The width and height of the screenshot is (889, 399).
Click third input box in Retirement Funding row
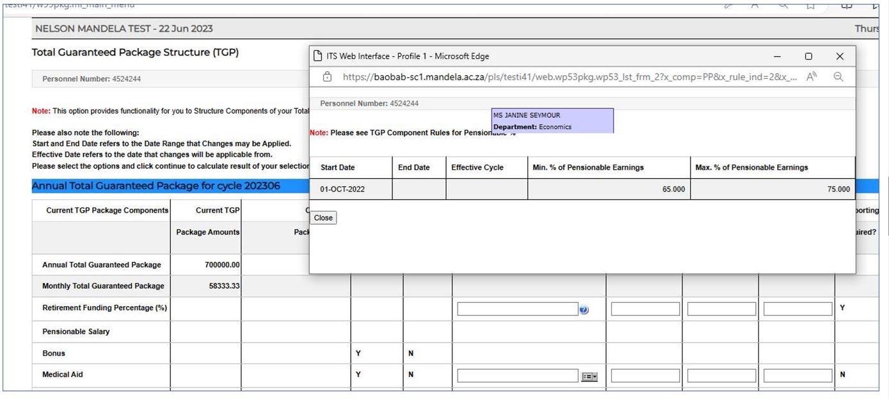(721, 309)
